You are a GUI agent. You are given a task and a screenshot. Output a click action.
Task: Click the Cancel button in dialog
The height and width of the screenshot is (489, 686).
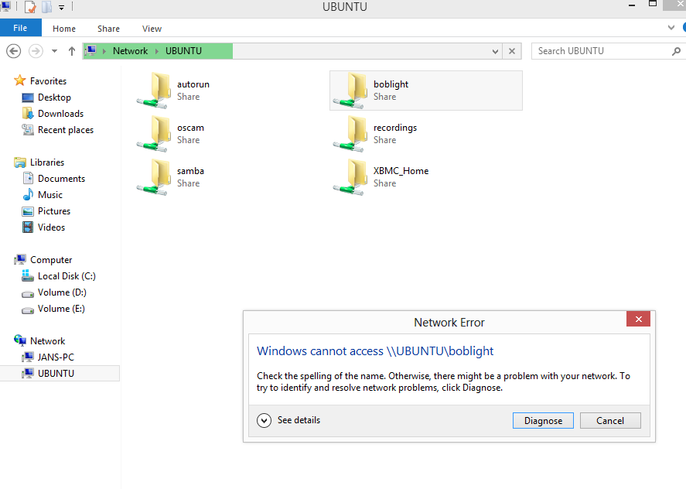(x=610, y=421)
